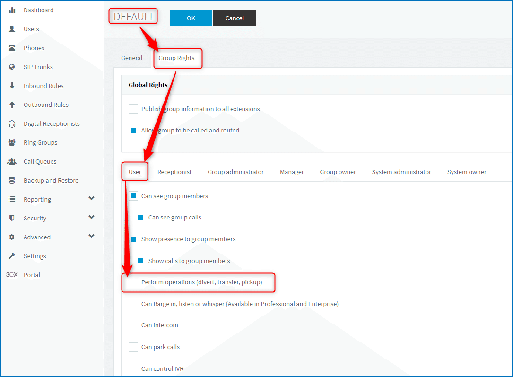The width and height of the screenshot is (513, 377).
Task: Toggle Show presence to group members checkbox
Action: (133, 239)
